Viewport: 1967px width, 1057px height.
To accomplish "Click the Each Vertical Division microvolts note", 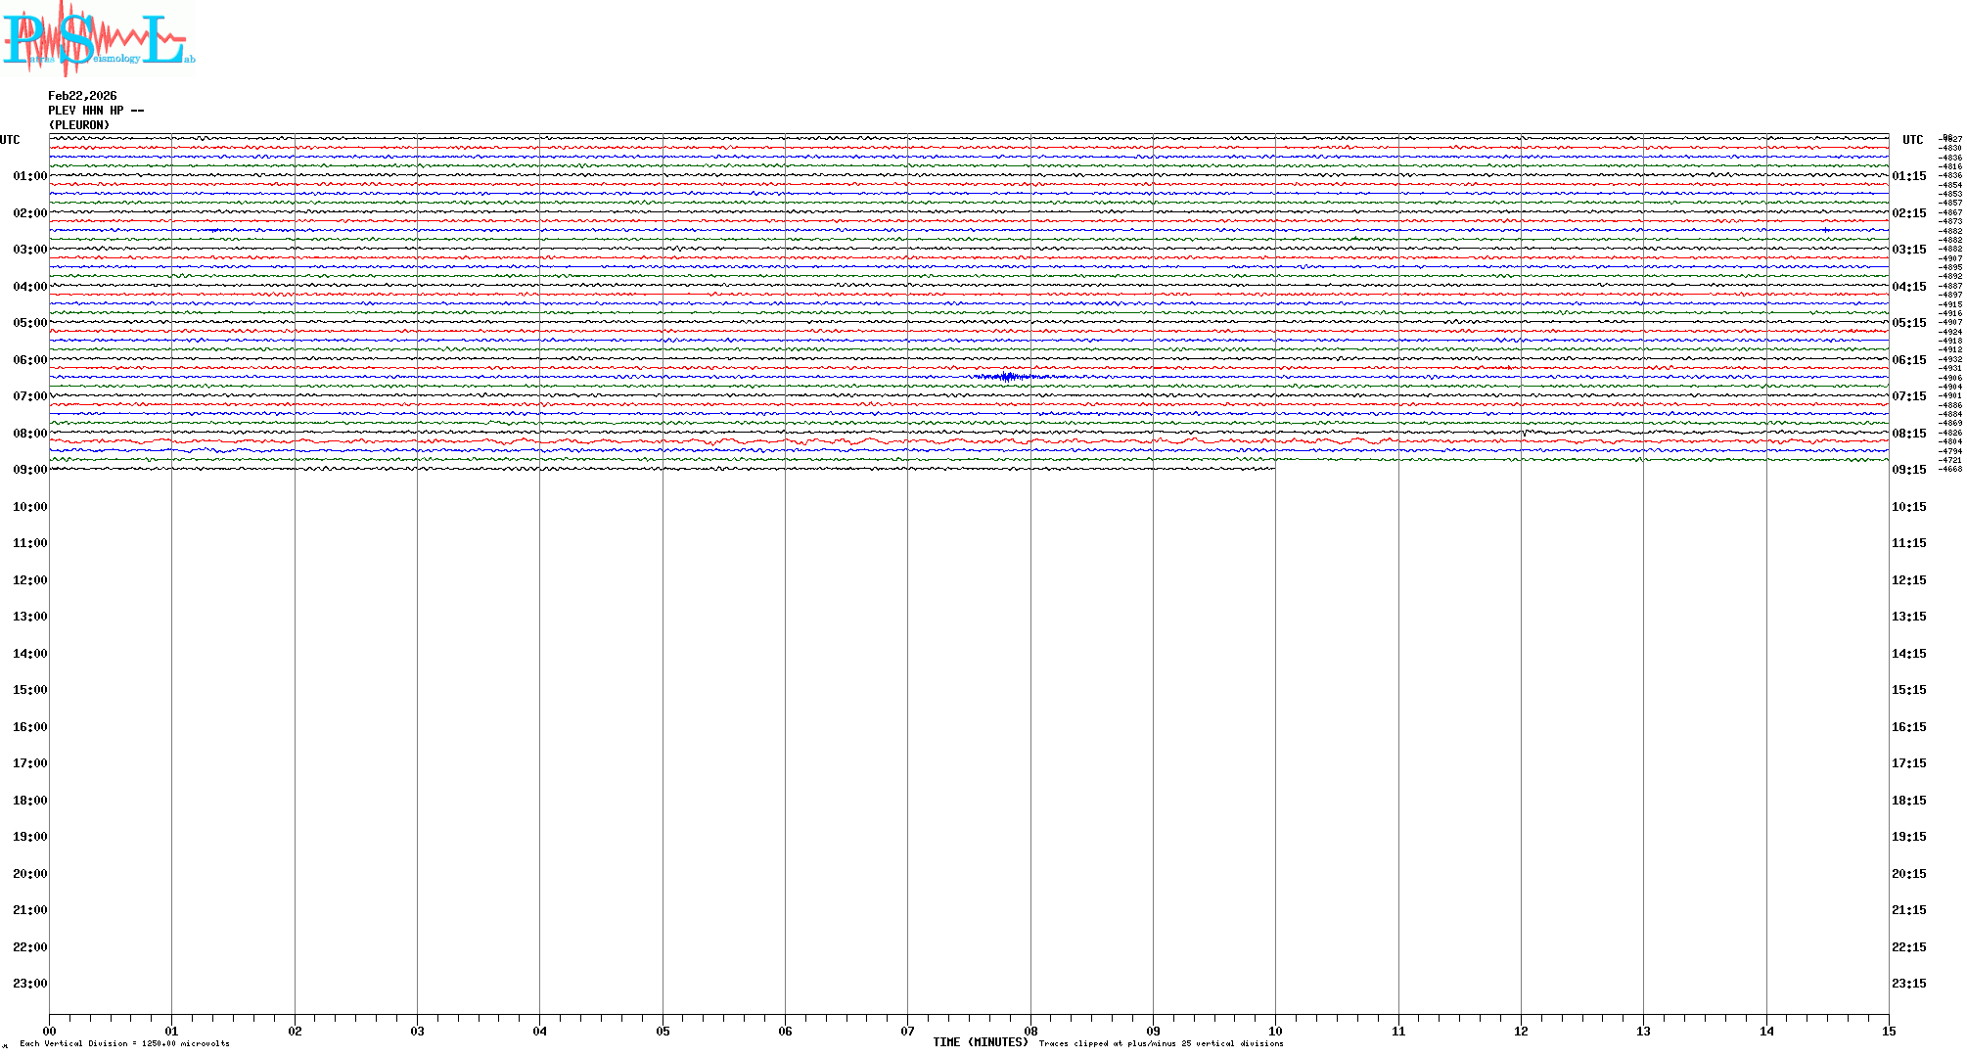I will (124, 1044).
